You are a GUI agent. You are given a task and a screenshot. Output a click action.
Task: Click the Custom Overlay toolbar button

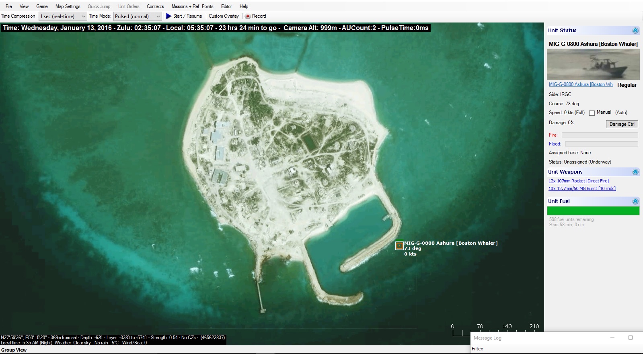tap(224, 16)
